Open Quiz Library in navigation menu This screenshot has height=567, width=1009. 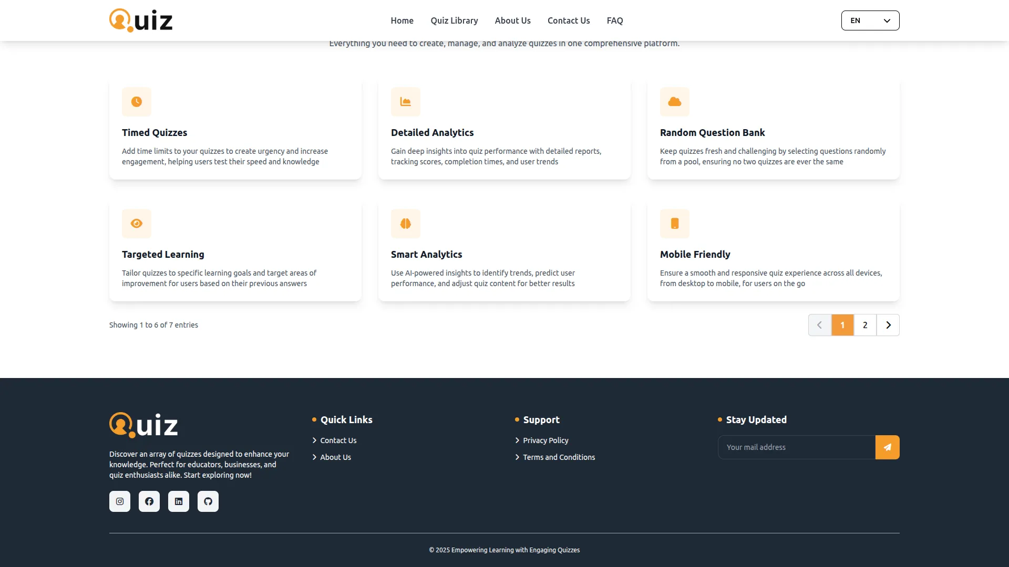pyautogui.click(x=454, y=20)
